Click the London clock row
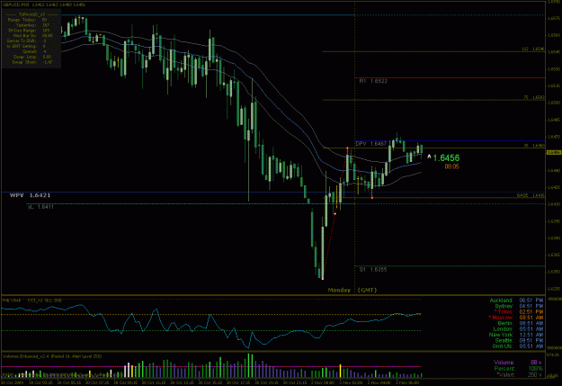The height and width of the screenshot is (386, 562). [x=519, y=329]
